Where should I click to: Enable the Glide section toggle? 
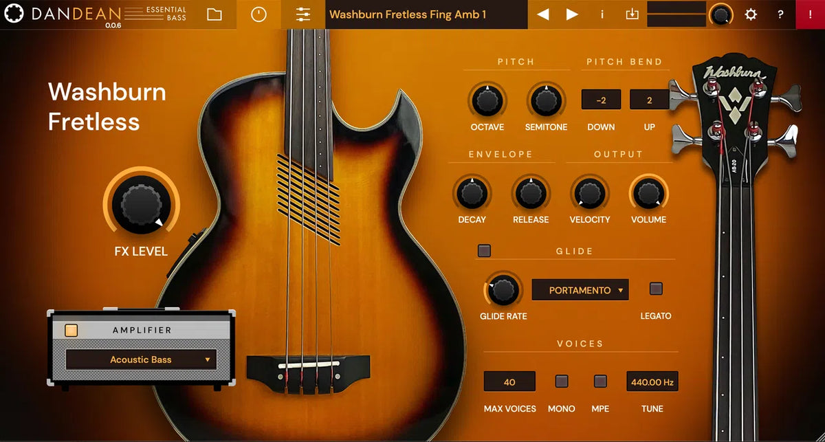click(483, 251)
